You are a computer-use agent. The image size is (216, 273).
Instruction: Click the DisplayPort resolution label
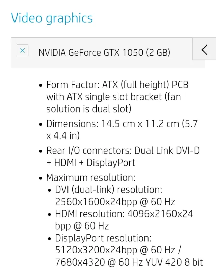[x=103, y=238]
